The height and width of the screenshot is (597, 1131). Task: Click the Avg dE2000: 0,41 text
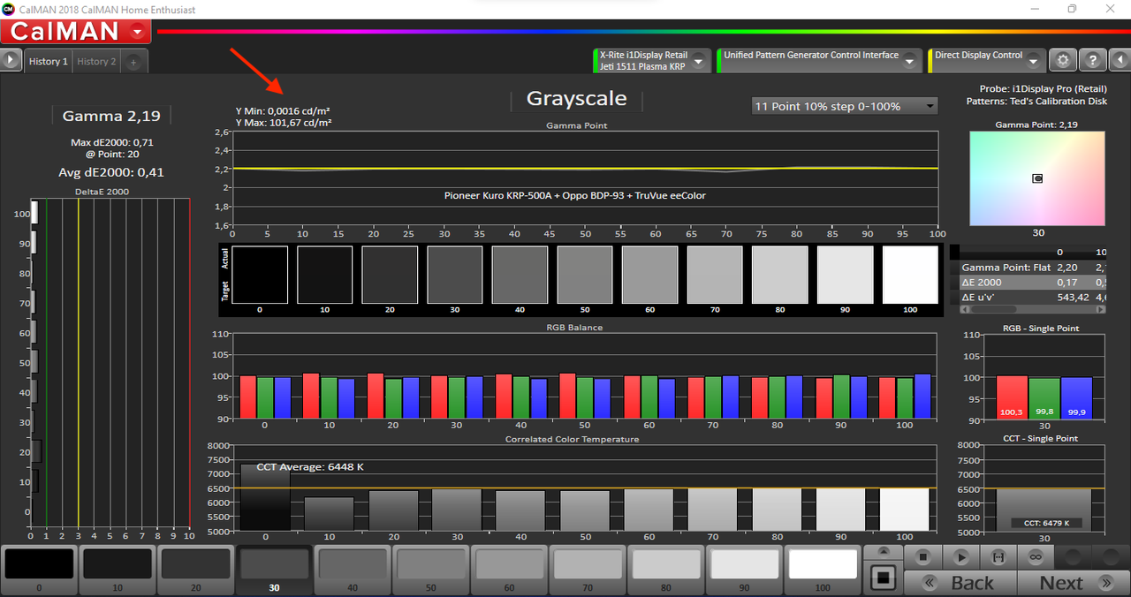[x=111, y=172]
